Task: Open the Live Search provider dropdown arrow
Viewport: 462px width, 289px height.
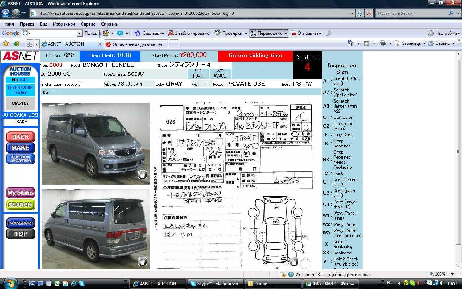Action: [458, 13]
